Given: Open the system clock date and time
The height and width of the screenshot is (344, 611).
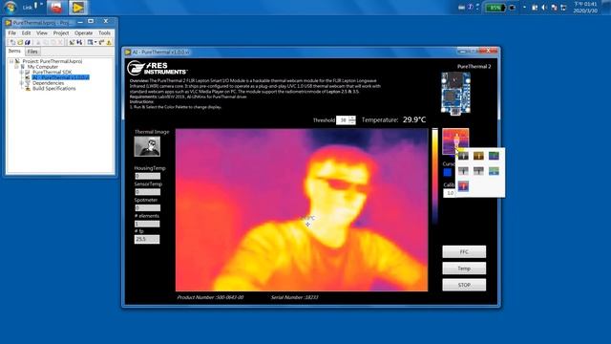Looking at the screenshot, I should (x=585, y=8).
